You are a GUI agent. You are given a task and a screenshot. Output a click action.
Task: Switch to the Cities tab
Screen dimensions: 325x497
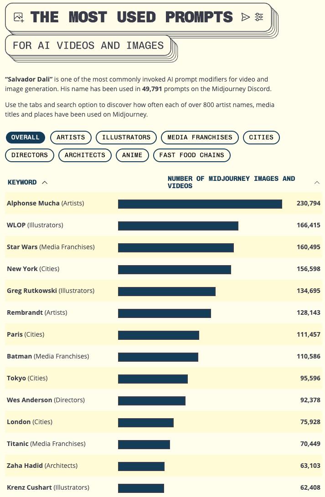pyautogui.click(x=261, y=138)
